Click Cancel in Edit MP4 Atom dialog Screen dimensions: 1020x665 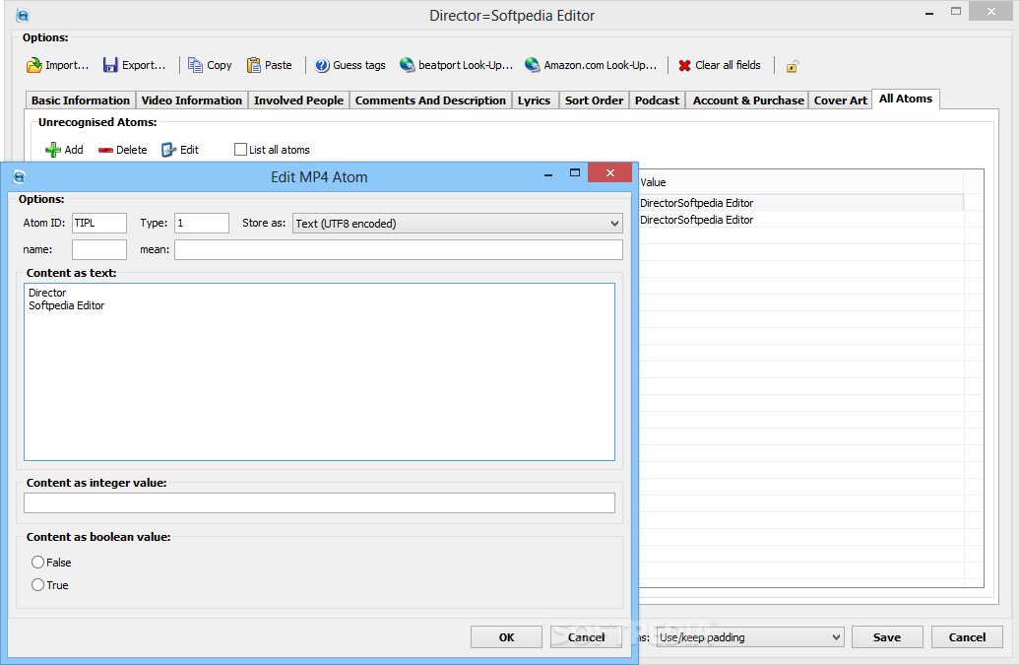click(x=586, y=637)
